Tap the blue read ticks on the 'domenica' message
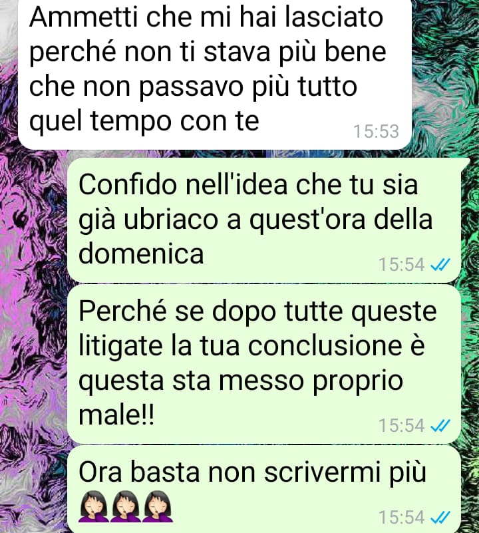The width and height of the screenshot is (479, 533). coord(440,264)
